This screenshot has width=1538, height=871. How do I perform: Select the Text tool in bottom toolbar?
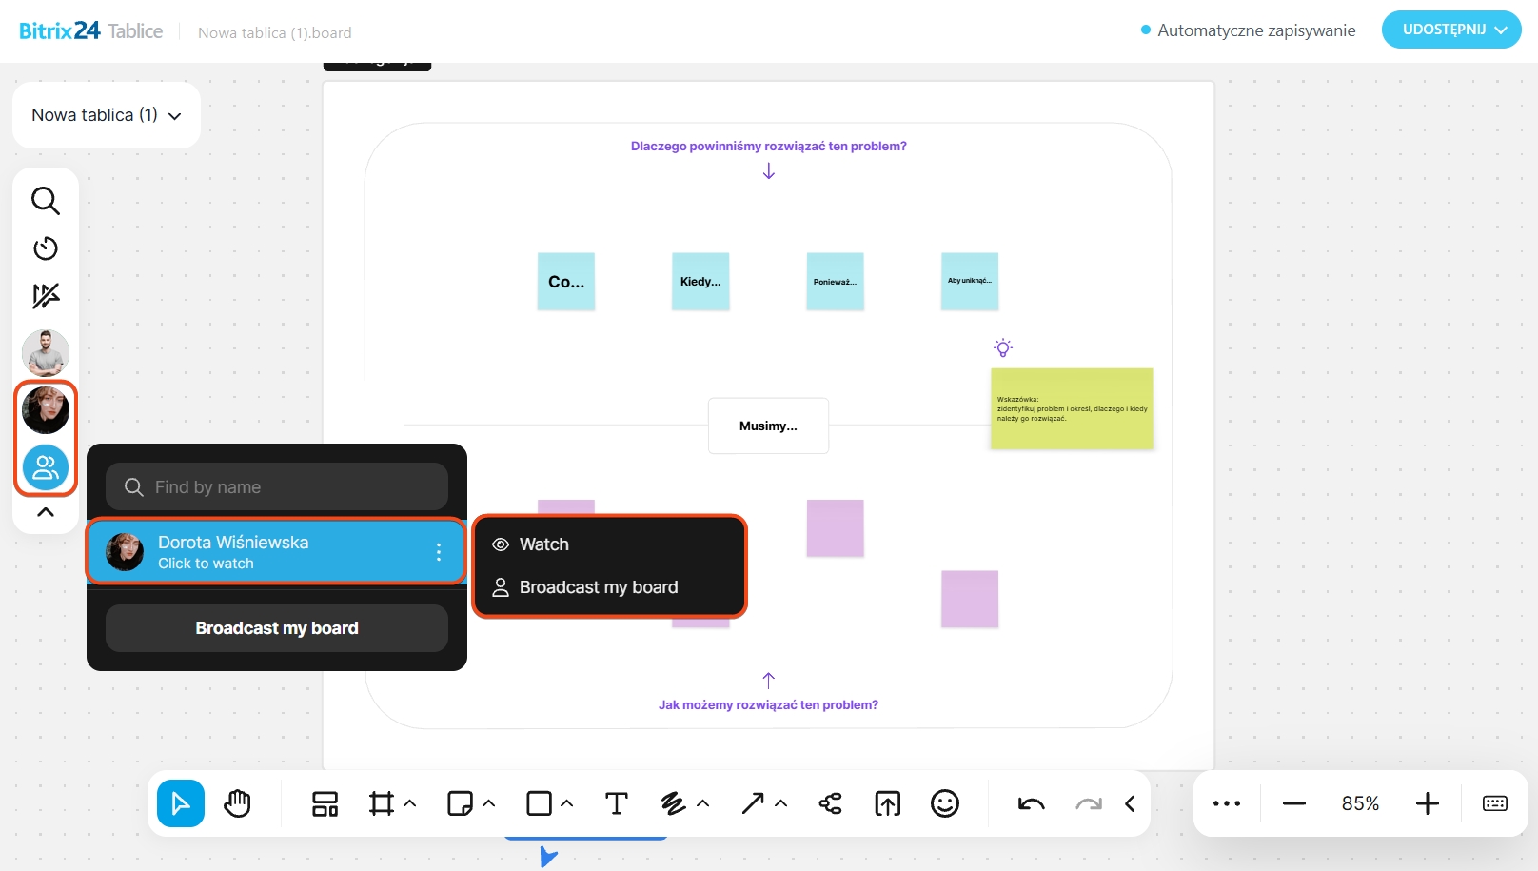pyautogui.click(x=617, y=803)
